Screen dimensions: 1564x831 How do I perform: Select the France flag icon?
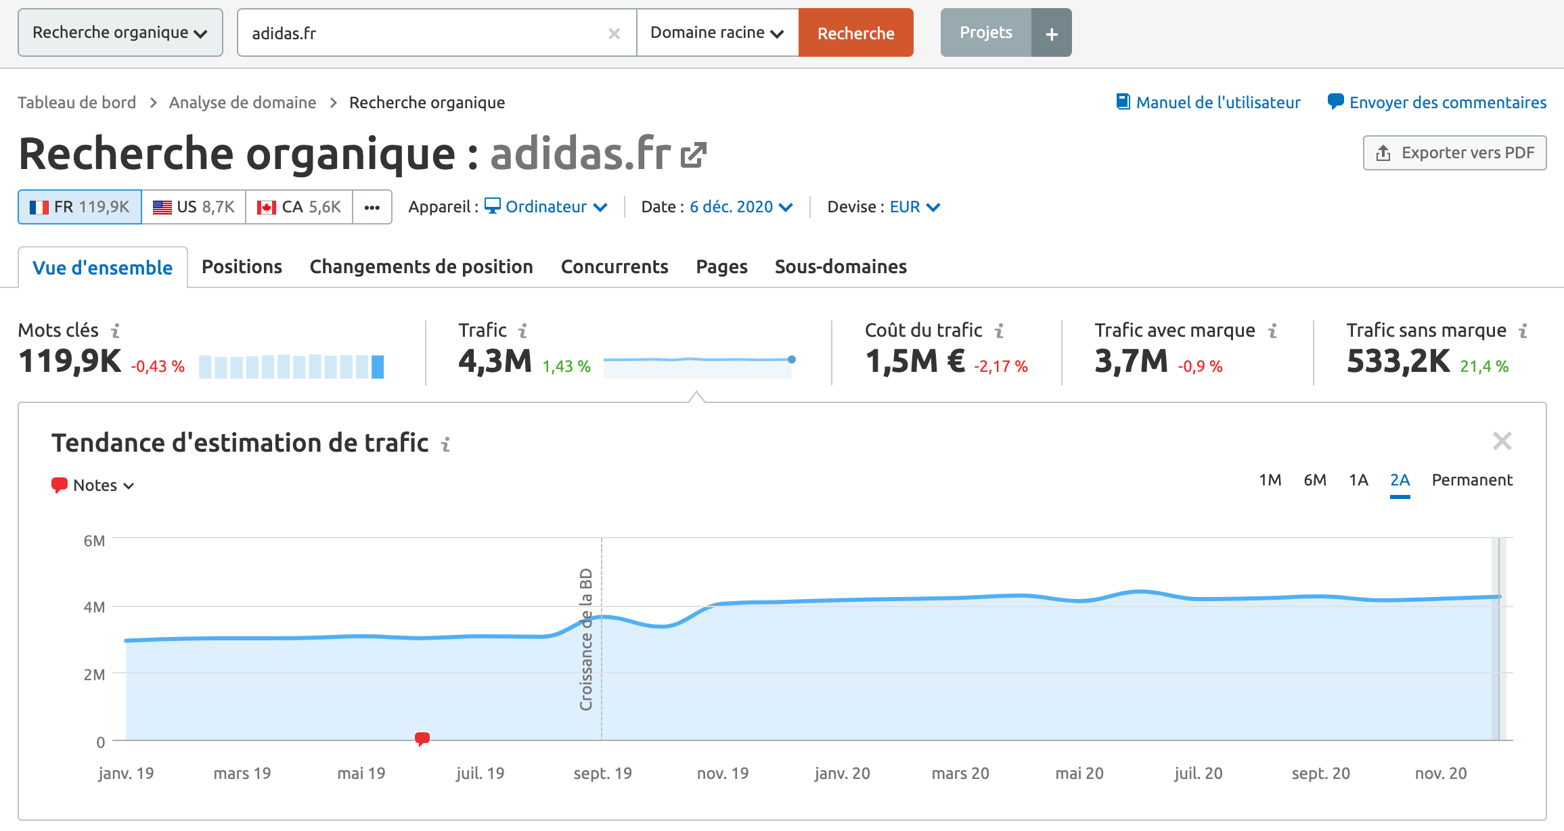pyautogui.click(x=39, y=207)
